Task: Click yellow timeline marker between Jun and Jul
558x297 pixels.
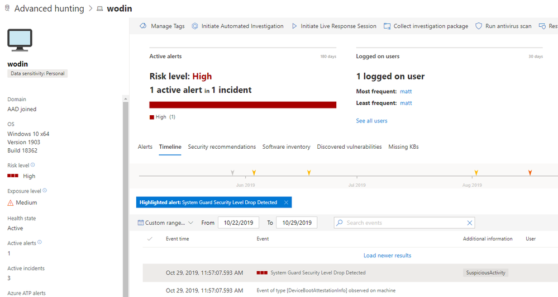Action: (309, 173)
